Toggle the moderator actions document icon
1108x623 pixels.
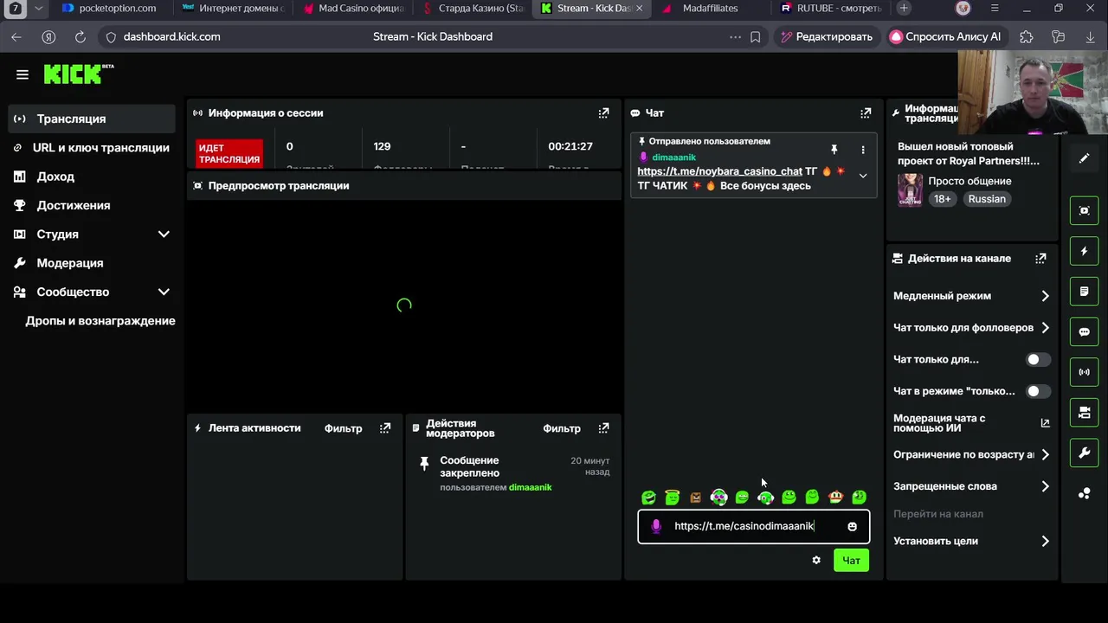coord(1084,292)
